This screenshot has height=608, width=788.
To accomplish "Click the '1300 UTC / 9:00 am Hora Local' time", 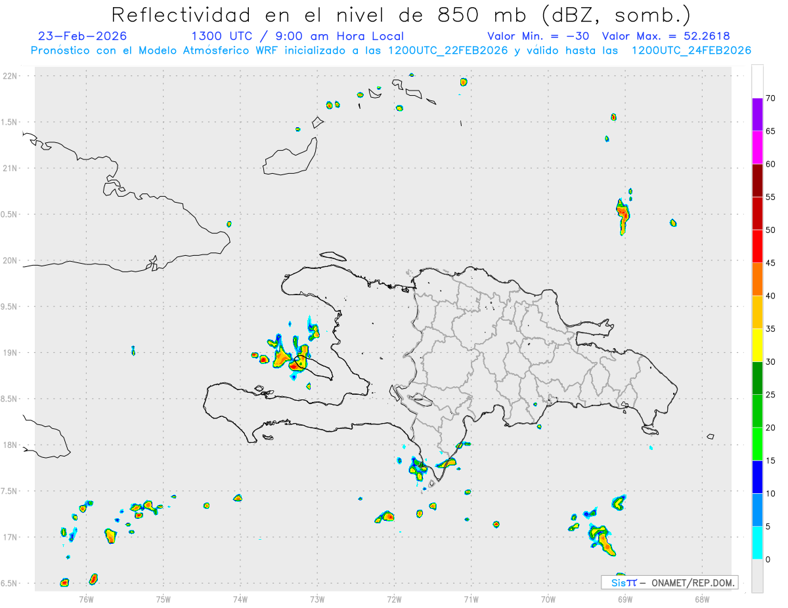I will (297, 36).
